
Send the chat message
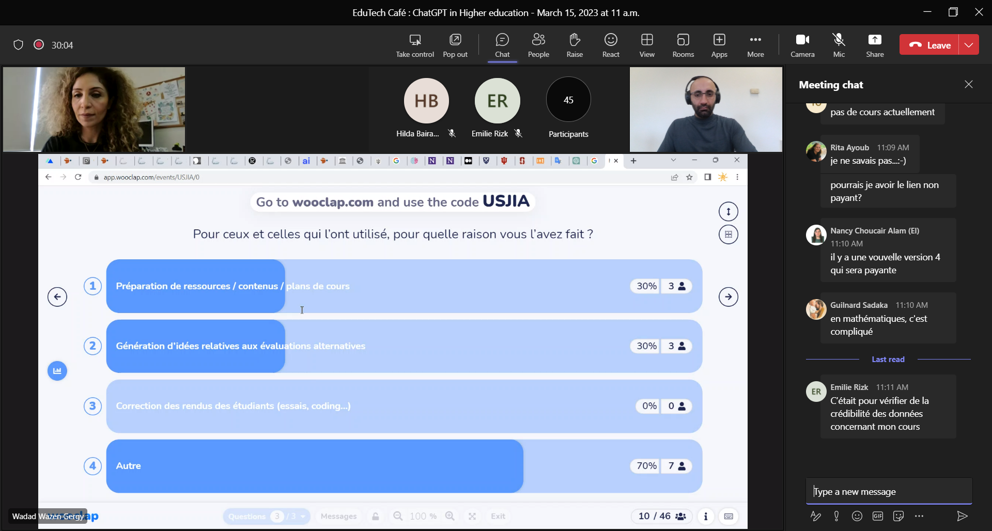point(962,516)
